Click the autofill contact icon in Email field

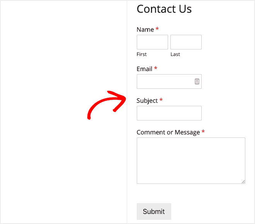pos(197,81)
